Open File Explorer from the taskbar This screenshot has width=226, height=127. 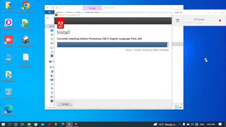click(x=29, y=124)
